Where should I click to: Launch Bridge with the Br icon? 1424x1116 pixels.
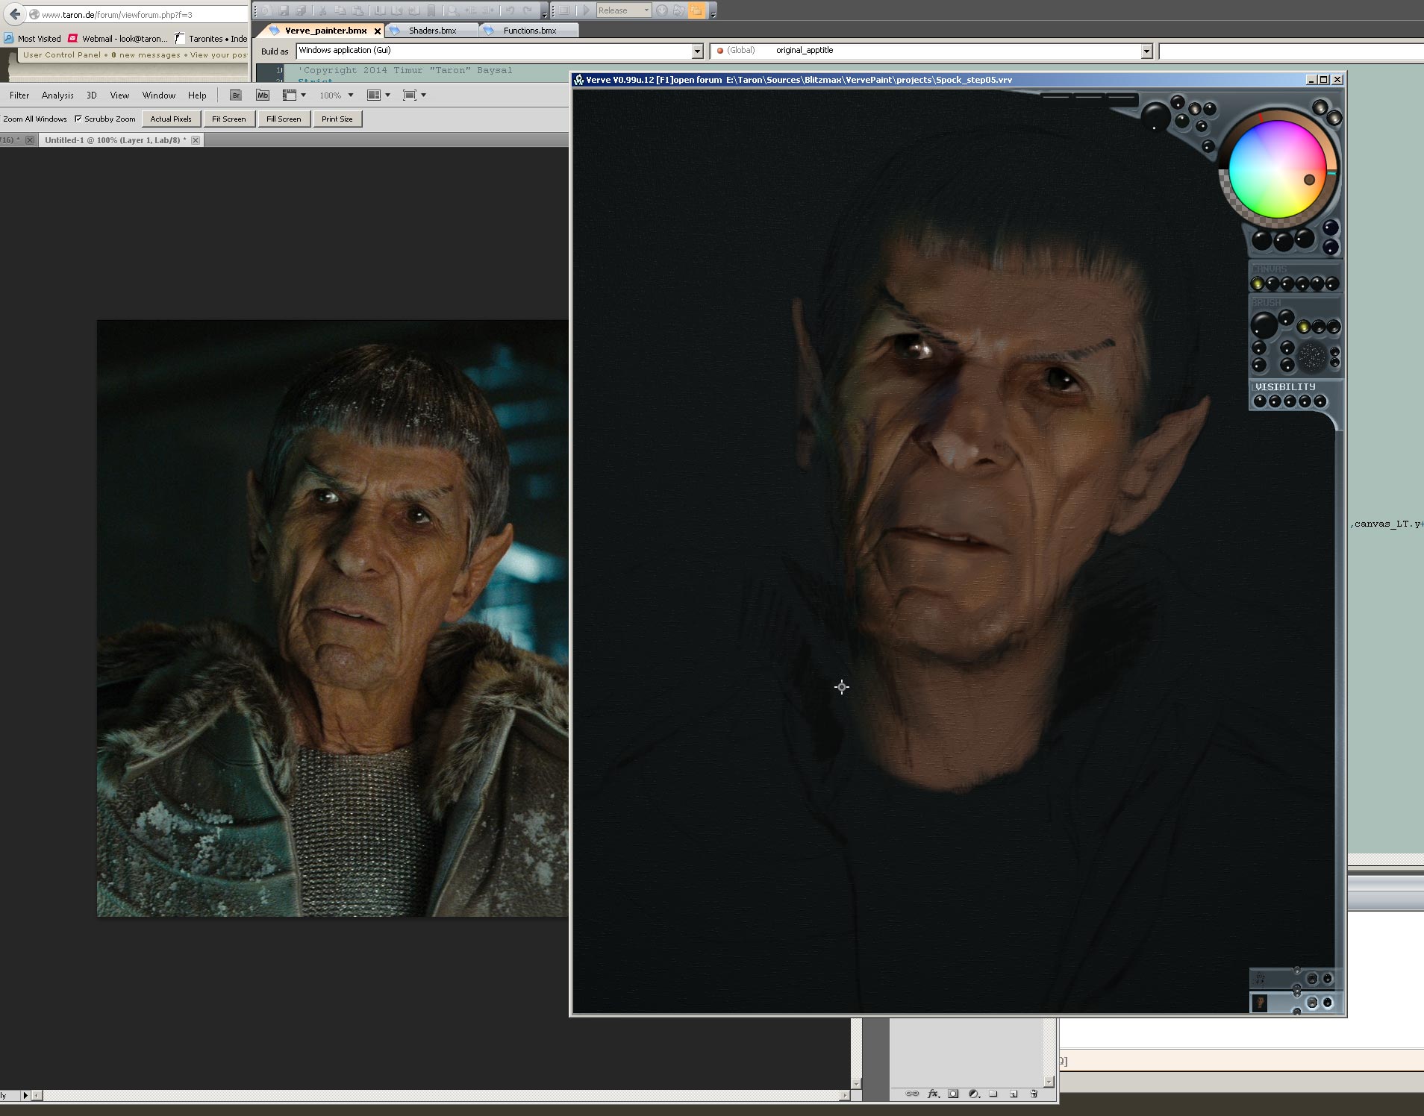[236, 95]
